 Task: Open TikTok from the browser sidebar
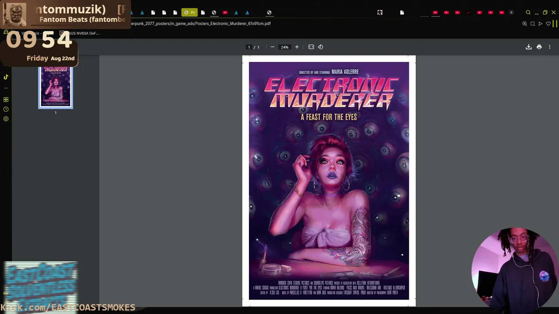(6, 77)
